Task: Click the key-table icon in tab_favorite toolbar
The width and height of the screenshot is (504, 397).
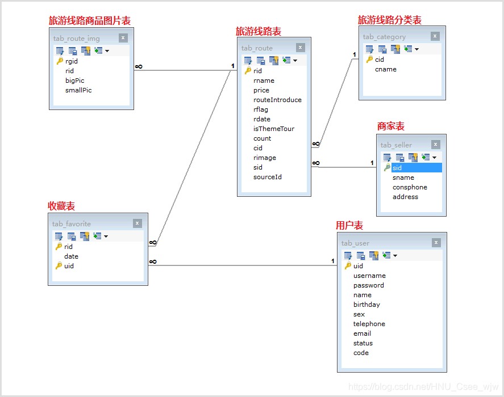Action: (84, 236)
